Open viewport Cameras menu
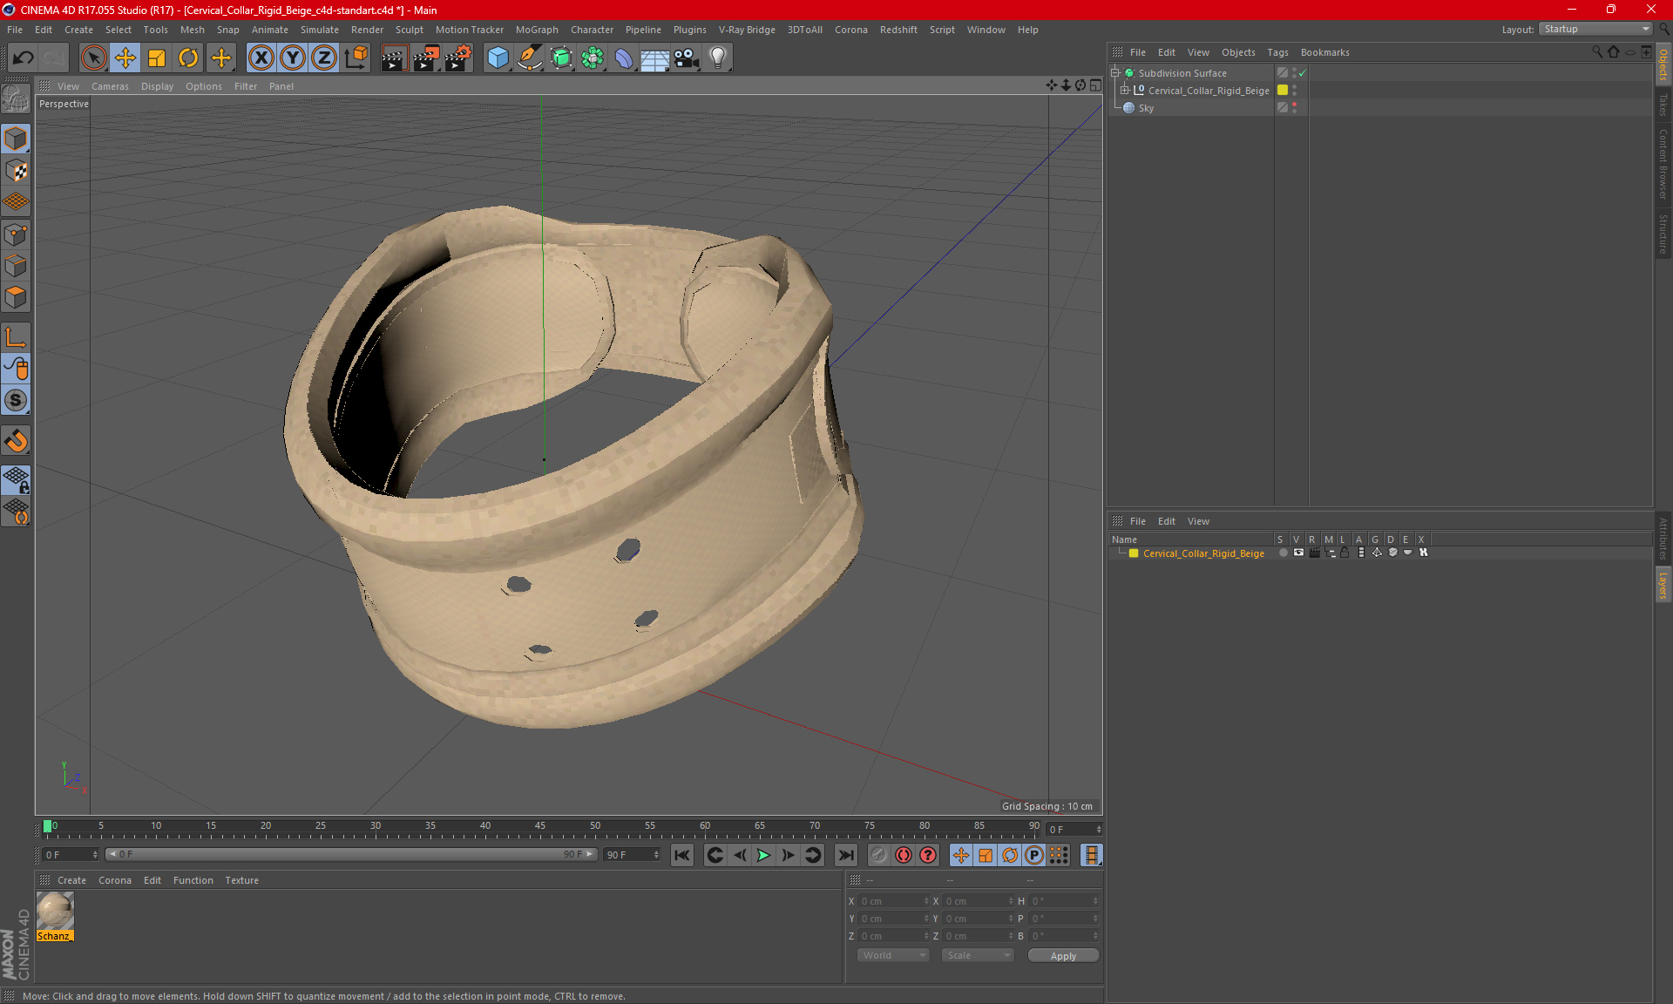 (110, 86)
